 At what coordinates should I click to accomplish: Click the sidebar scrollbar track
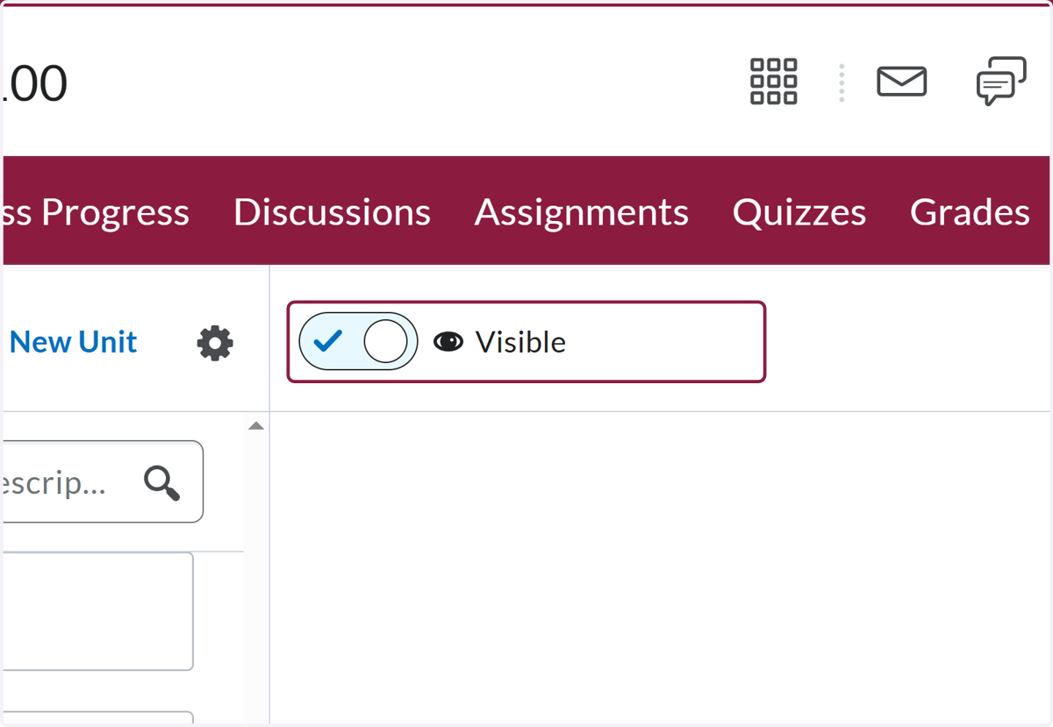tap(256, 579)
